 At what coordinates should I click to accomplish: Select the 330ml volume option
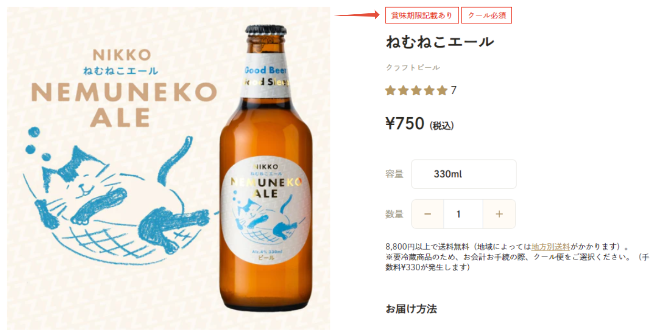[x=464, y=174]
